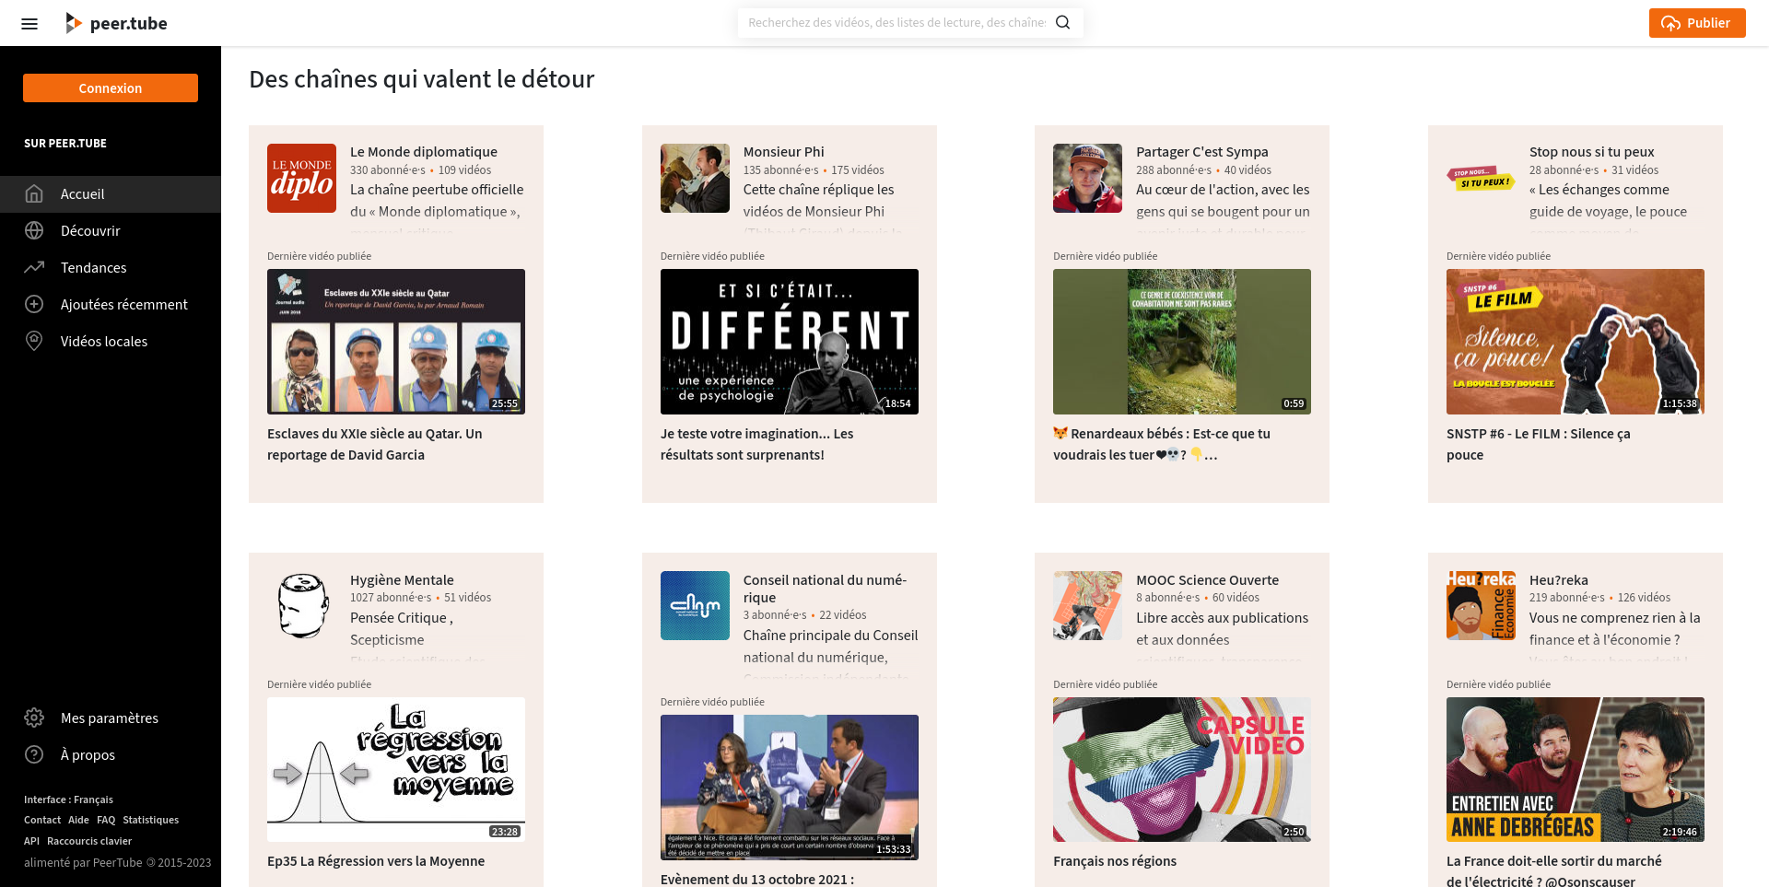Click the Mes paramètres gear icon
1769x887 pixels.
tap(34, 718)
